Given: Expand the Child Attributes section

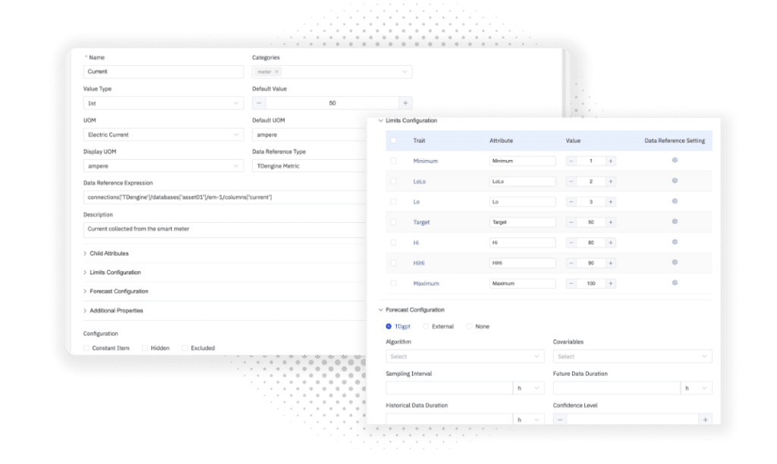Looking at the screenshot, I should (x=109, y=253).
